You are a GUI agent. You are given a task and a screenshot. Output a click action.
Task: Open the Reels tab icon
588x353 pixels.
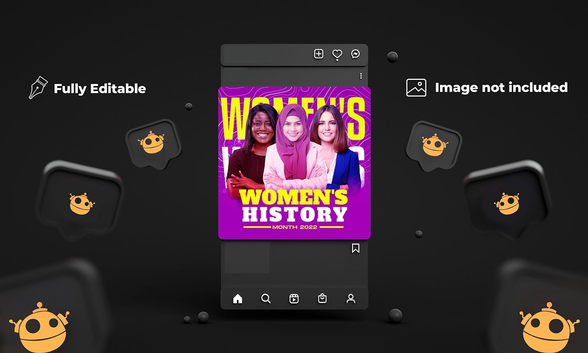(x=294, y=299)
